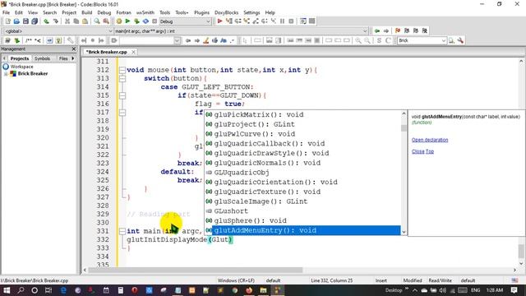This screenshot has height=296, width=526.
Task: Collapse the mouse function fold at line 312
Action: [x=122, y=70]
